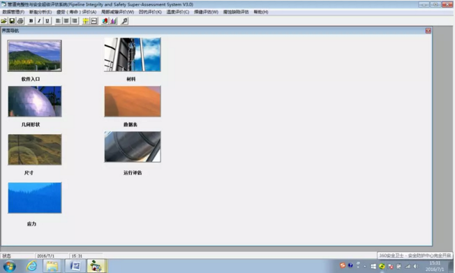Toggle underline formatting button
Image resolution: width=455 pixels, height=273 pixels.
click(x=47, y=21)
